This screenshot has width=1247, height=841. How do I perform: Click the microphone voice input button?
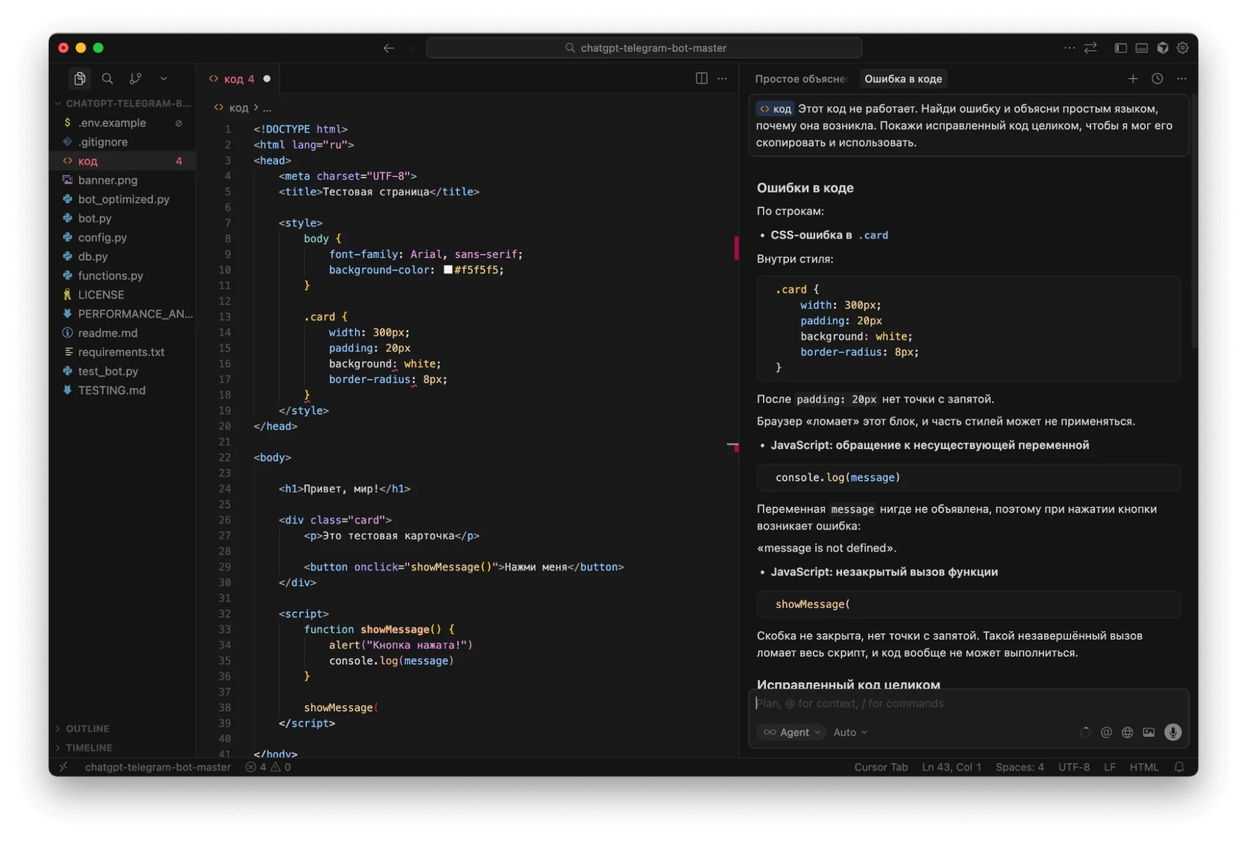(1173, 732)
